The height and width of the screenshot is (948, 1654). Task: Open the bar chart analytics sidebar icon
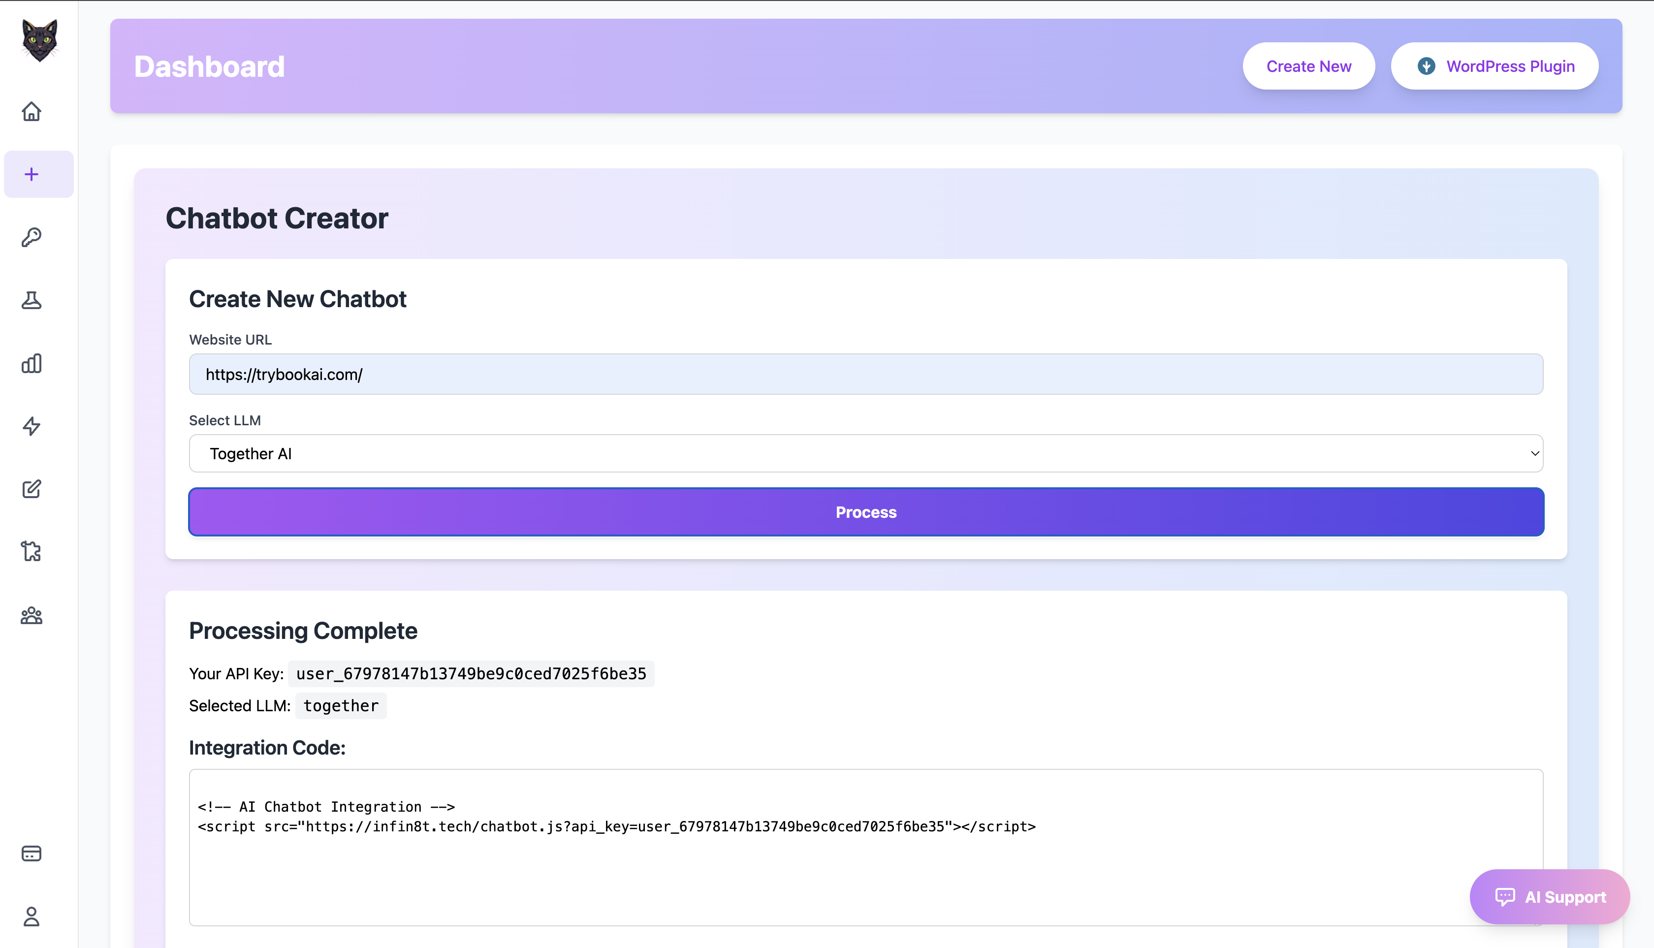31,363
